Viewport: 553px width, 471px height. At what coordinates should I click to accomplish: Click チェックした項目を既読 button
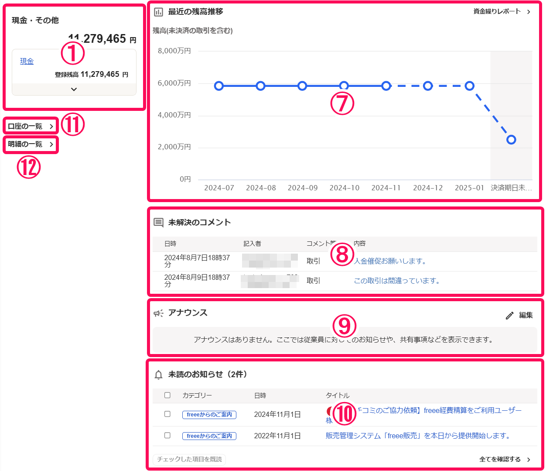189,459
